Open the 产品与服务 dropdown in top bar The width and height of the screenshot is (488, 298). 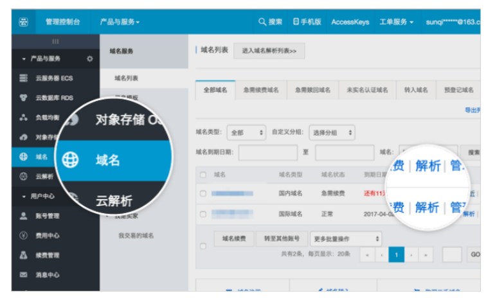coord(120,22)
